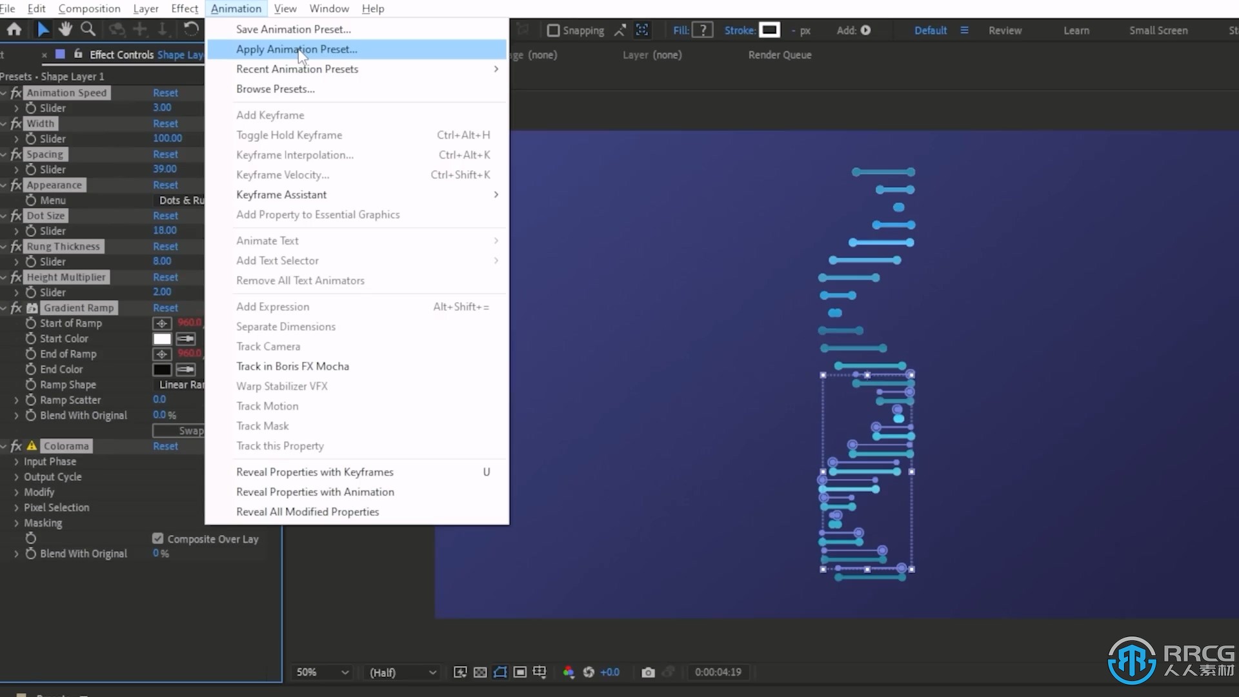1239x697 pixels.
Task: Select Apply Animation Preset menu item
Action: tap(297, 48)
